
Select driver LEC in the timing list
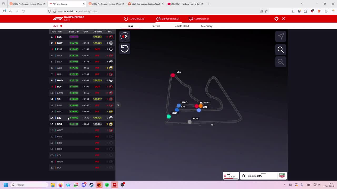coord(82,37)
